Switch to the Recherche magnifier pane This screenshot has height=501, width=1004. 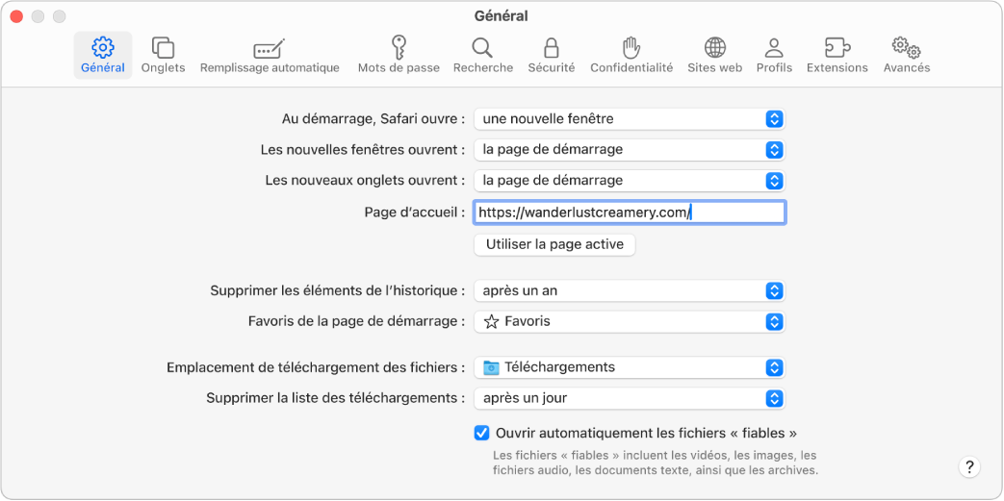482,55
